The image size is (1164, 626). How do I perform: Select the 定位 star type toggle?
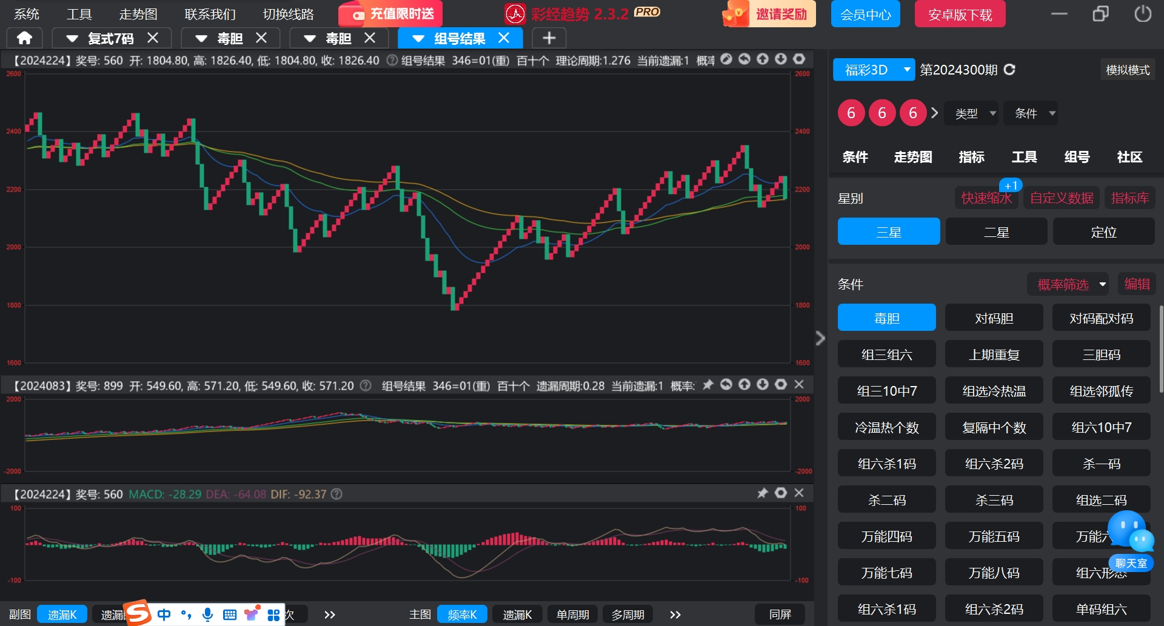(1104, 231)
